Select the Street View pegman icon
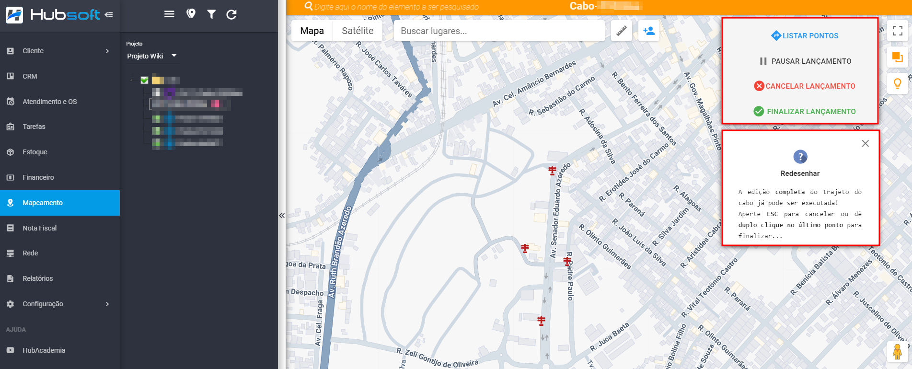This screenshot has height=369, width=912. point(898,352)
